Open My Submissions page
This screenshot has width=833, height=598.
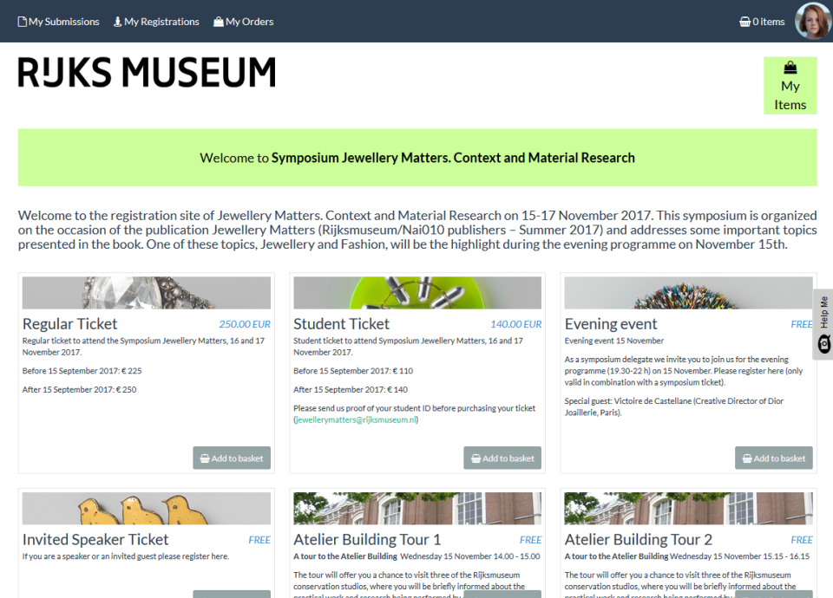[x=58, y=22]
